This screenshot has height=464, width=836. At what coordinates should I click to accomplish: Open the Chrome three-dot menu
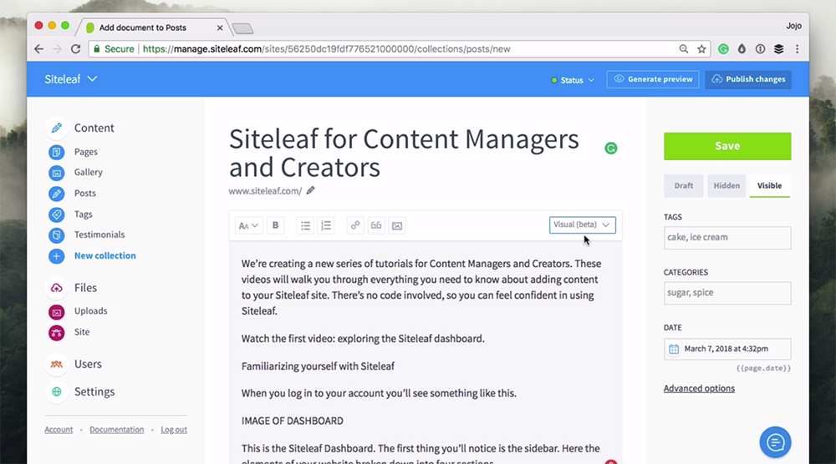(797, 49)
